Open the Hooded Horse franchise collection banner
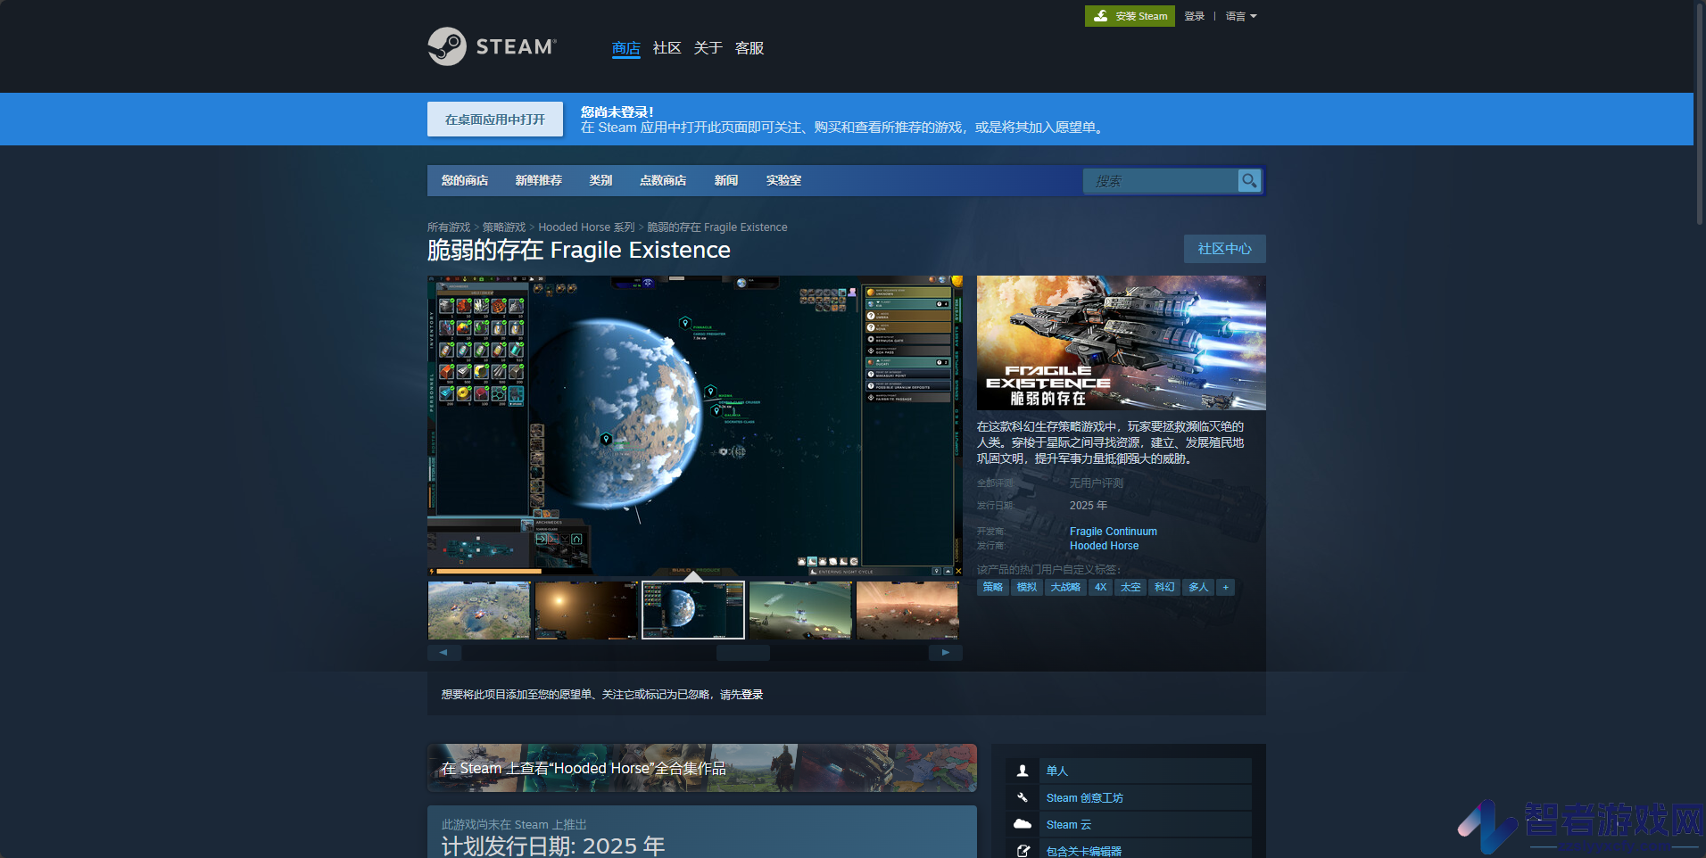Viewport: 1706px width, 858px height. point(702,768)
